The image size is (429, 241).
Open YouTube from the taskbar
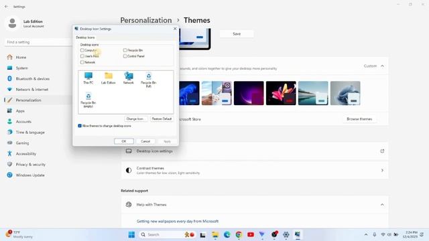point(250,234)
